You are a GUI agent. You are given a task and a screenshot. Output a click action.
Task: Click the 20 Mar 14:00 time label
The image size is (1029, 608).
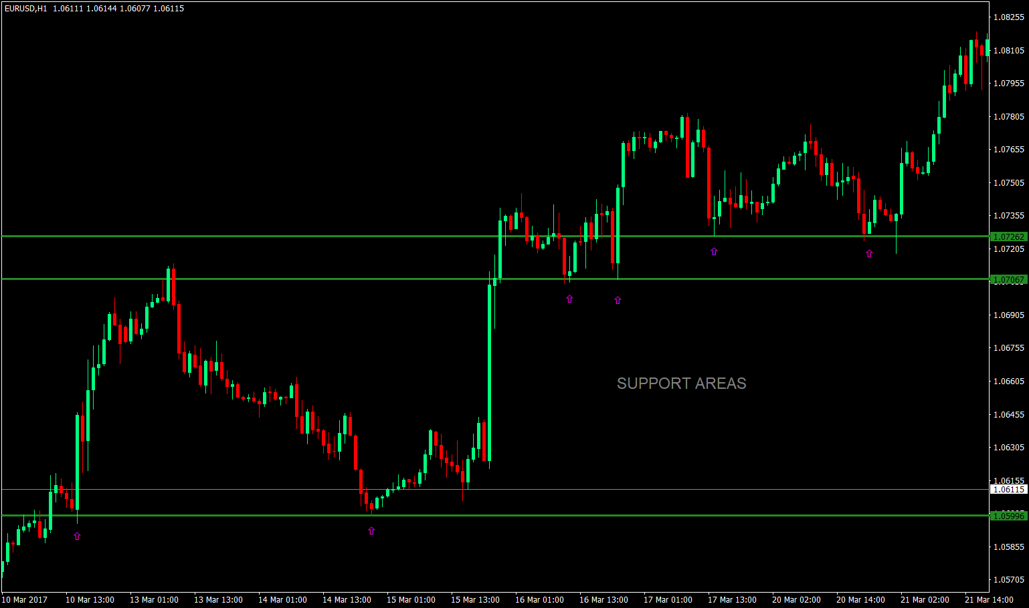pyautogui.click(x=860, y=599)
